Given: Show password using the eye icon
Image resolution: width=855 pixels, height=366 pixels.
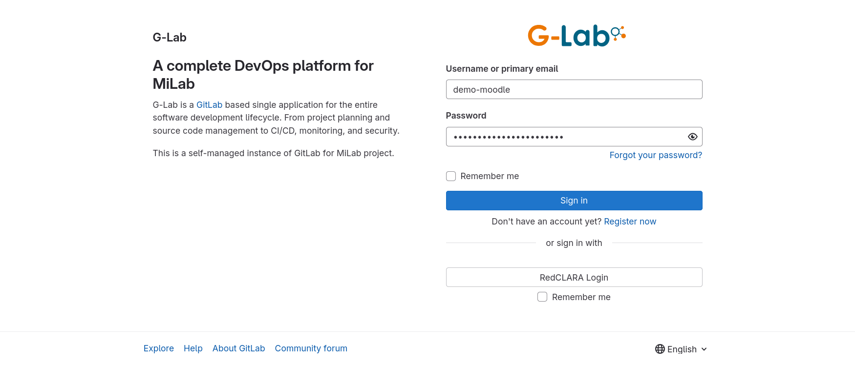Looking at the screenshot, I should tap(692, 137).
